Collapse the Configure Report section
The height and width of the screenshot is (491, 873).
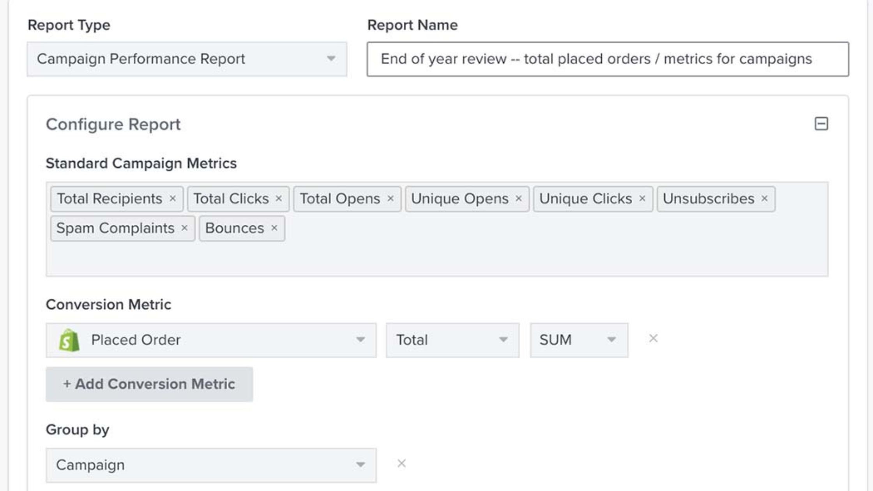[x=821, y=124]
